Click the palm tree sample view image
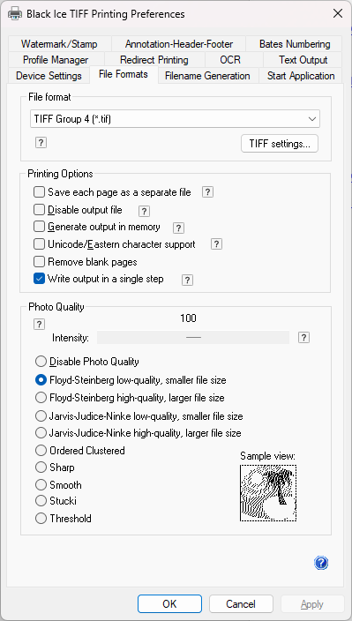Viewport: 352px width, 621px height. 268,493
